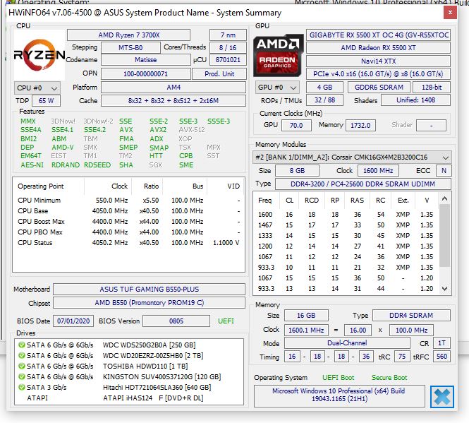Click the 65 W TDP field
This screenshot has width=469, height=423.
[46, 101]
